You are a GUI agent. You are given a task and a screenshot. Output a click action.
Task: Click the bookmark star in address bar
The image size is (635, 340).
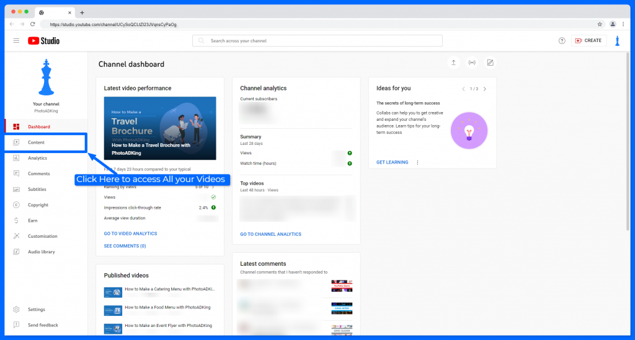[600, 24]
